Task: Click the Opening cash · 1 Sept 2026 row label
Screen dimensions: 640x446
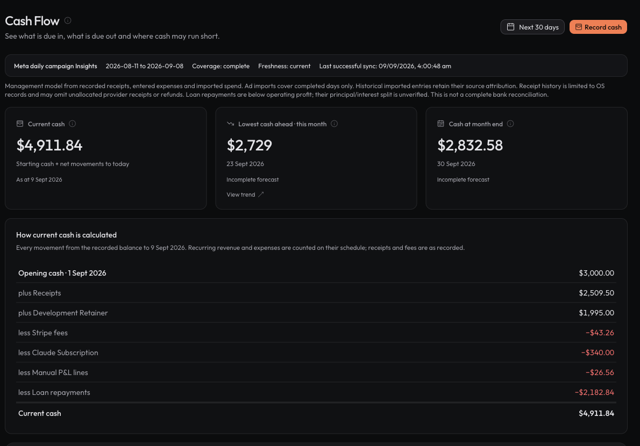Action: pos(62,273)
